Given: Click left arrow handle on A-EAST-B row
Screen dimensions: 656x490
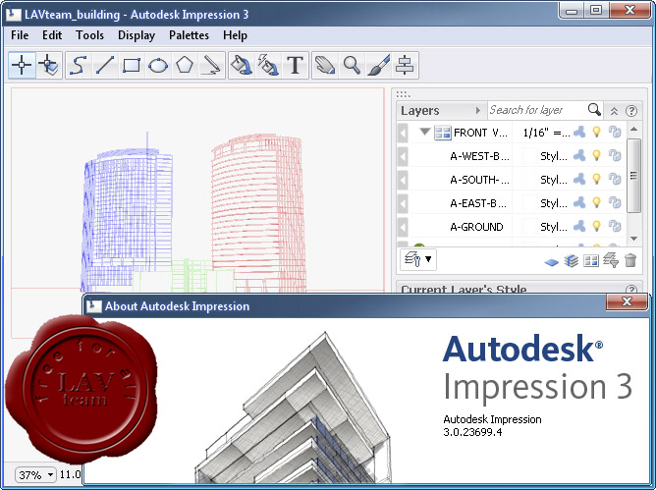Looking at the screenshot, I should [403, 203].
